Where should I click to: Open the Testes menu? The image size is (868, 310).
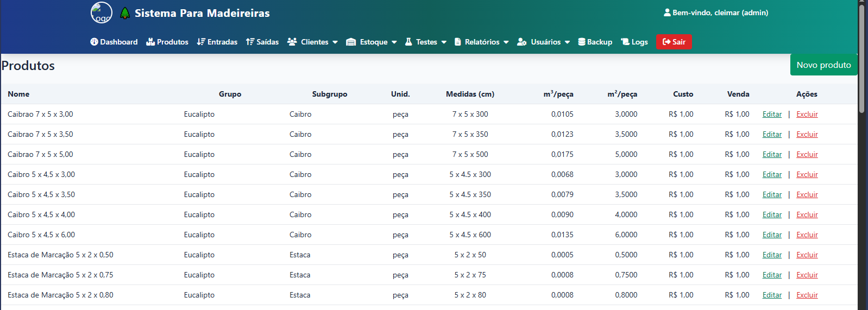tap(425, 42)
